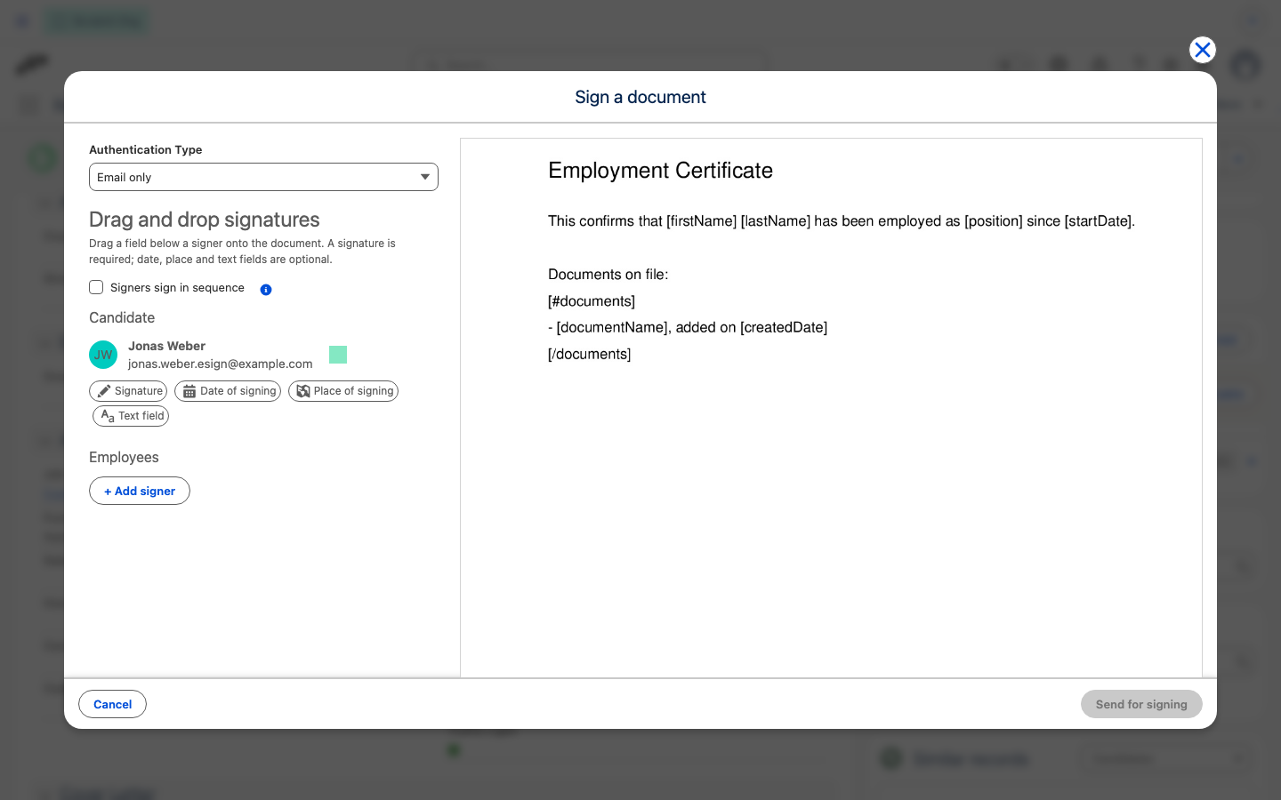The height and width of the screenshot is (800, 1281).
Task: Click the green color swatch for Jonas Weber
Action: tap(338, 355)
